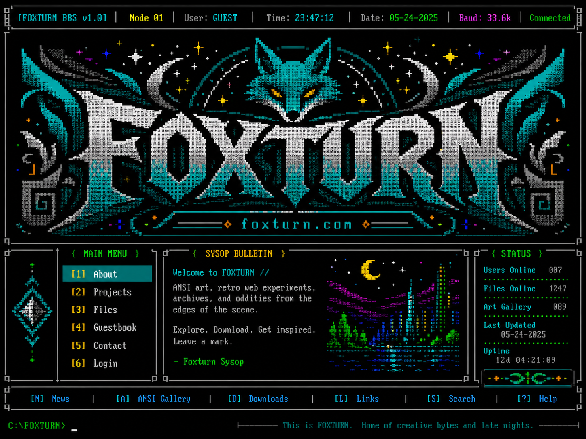Choose [3] Files in the main menu
This screenshot has width=586, height=439.
point(94,310)
